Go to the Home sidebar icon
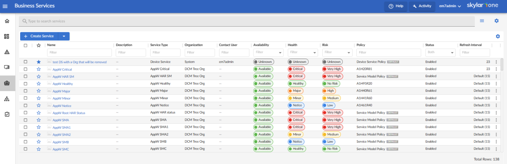 (7, 21)
